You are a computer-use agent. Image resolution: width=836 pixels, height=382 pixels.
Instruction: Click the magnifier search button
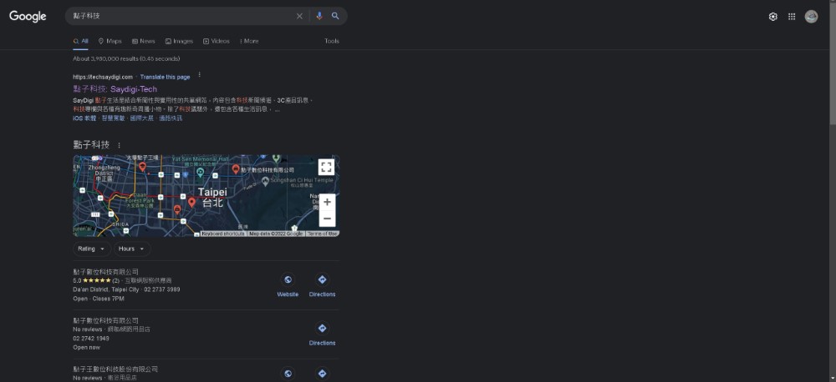pyautogui.click(x=335, y=16)
